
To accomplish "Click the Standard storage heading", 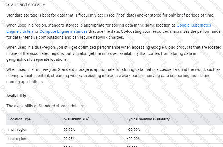I will pyautogui.click(x=26, y=4).
